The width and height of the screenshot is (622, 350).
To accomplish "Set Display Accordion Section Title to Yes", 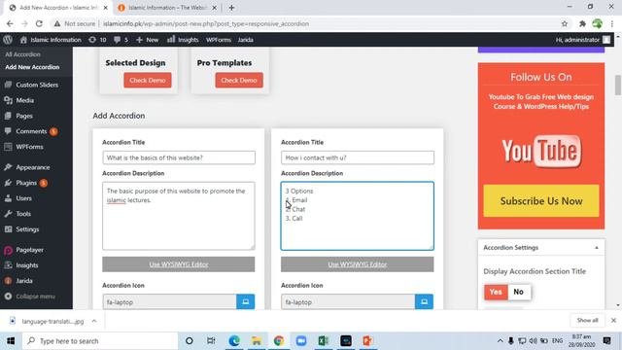I will click(496, 292).
